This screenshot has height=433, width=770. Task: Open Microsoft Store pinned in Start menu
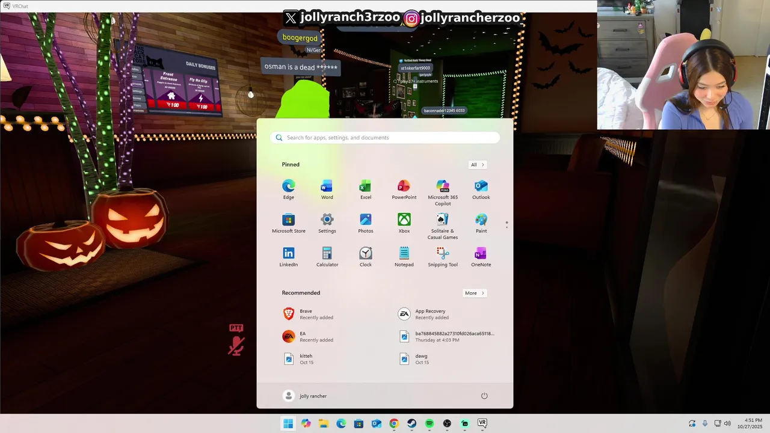[289, 223]
